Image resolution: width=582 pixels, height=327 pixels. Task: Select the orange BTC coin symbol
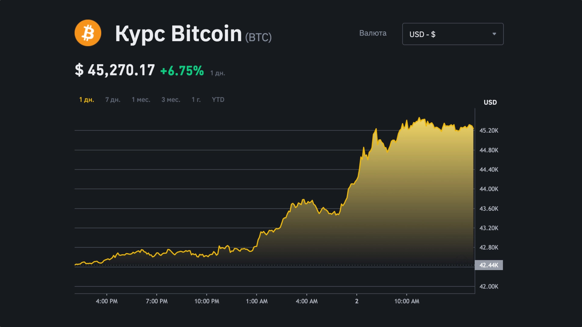click(87, 34)
